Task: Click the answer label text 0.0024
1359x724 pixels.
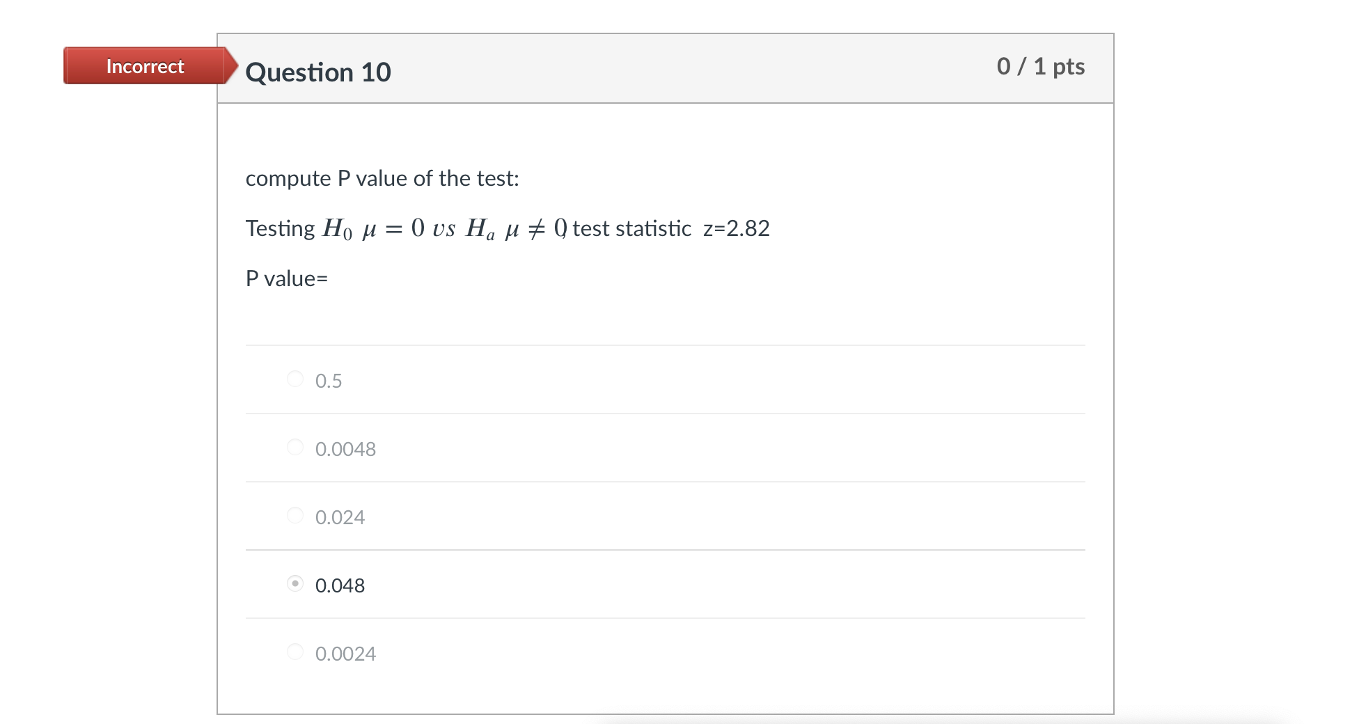Action: click(x=345, y=653)
